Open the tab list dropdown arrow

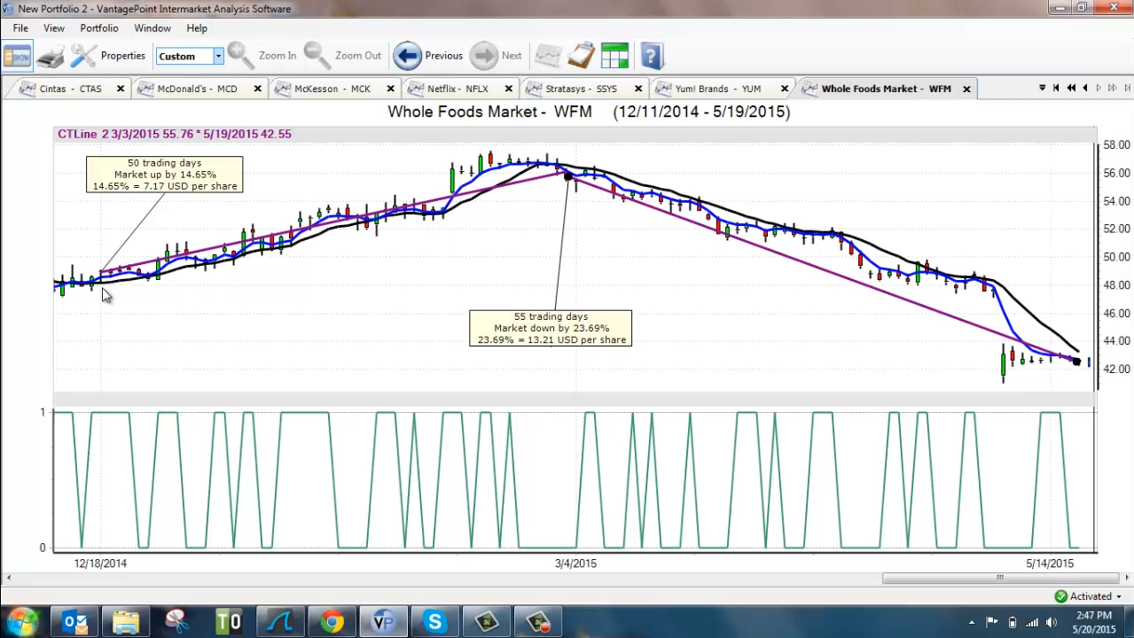[x=1042, y=88]
